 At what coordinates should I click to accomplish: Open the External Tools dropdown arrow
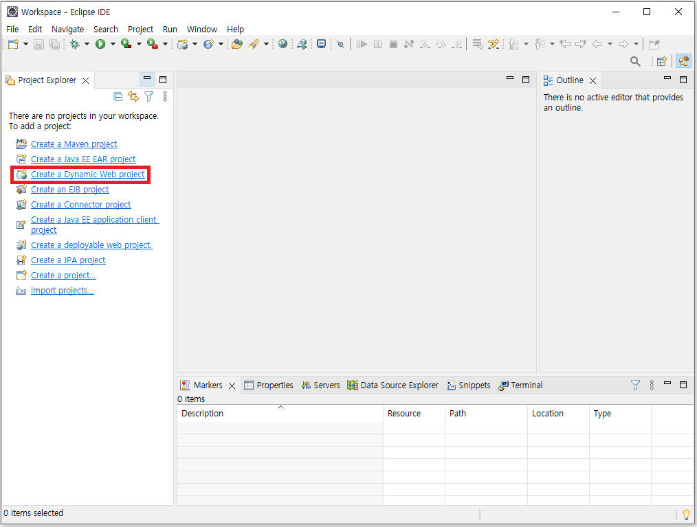point(165,44)
